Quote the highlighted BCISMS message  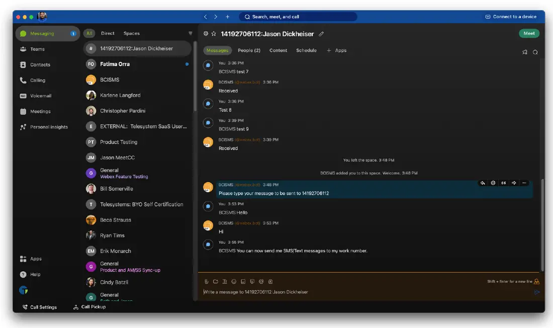point(503,183)
